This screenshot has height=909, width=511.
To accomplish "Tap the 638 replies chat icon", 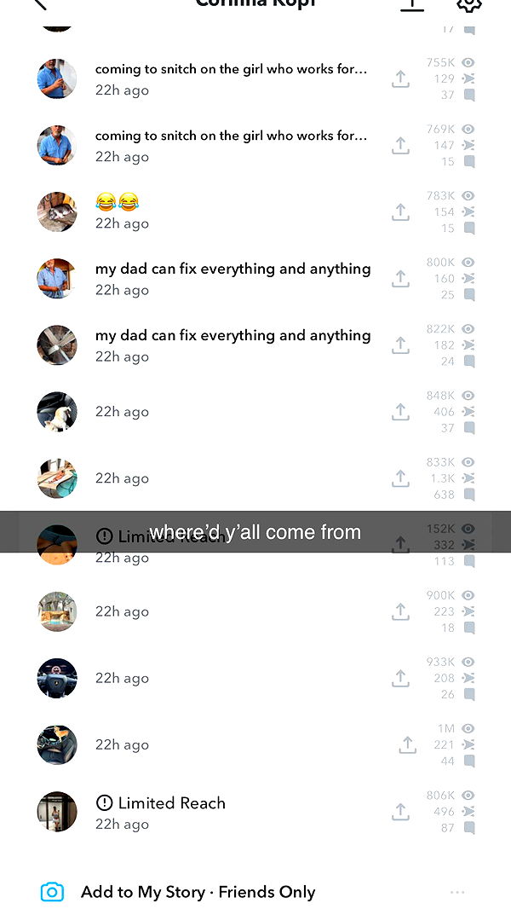I will click(469, 495).
